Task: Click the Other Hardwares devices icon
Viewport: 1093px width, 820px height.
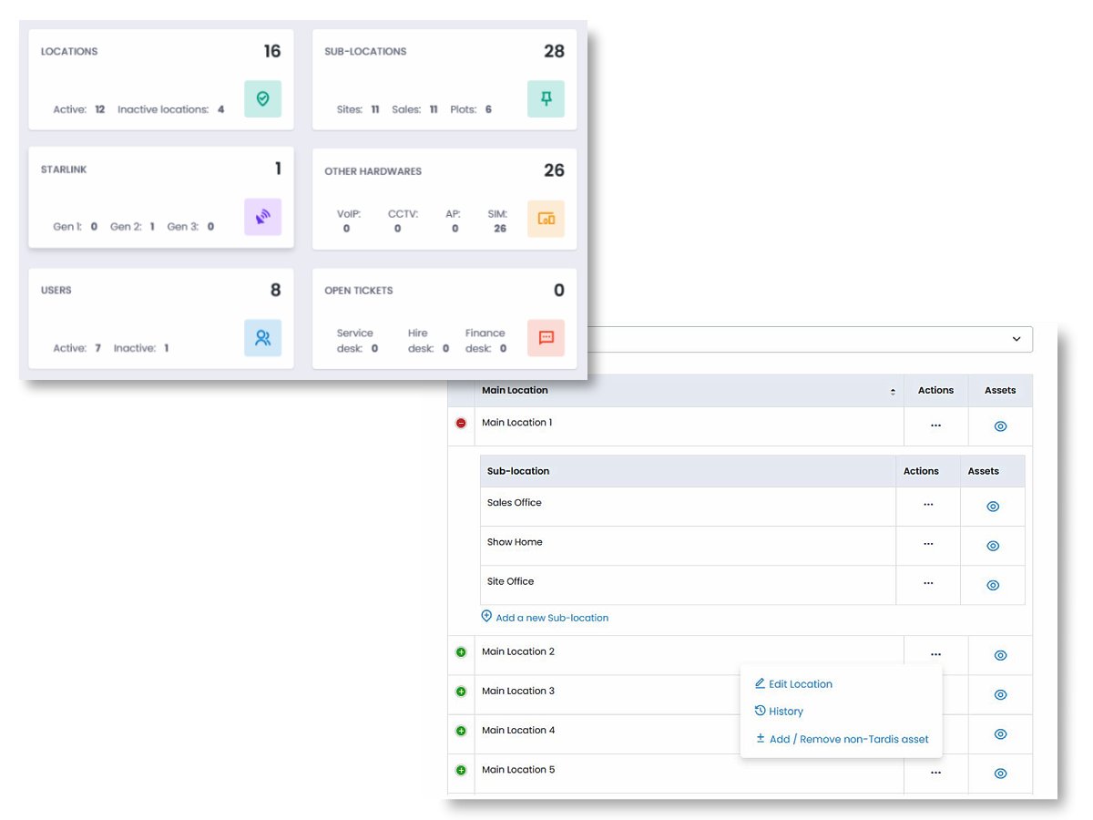Action: 546,219
